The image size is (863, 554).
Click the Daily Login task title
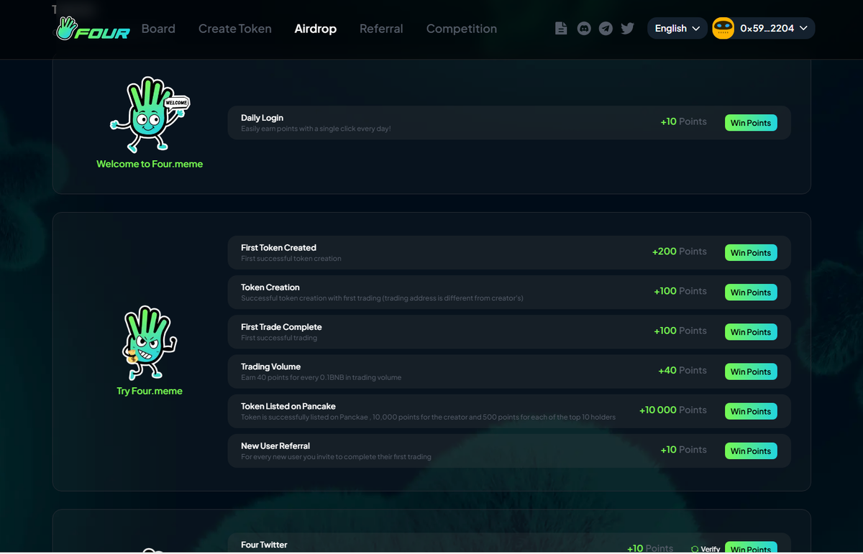point(262,118)
